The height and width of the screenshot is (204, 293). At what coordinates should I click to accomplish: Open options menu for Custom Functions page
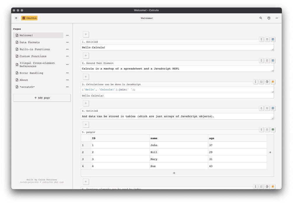click(x=67, y=56)
